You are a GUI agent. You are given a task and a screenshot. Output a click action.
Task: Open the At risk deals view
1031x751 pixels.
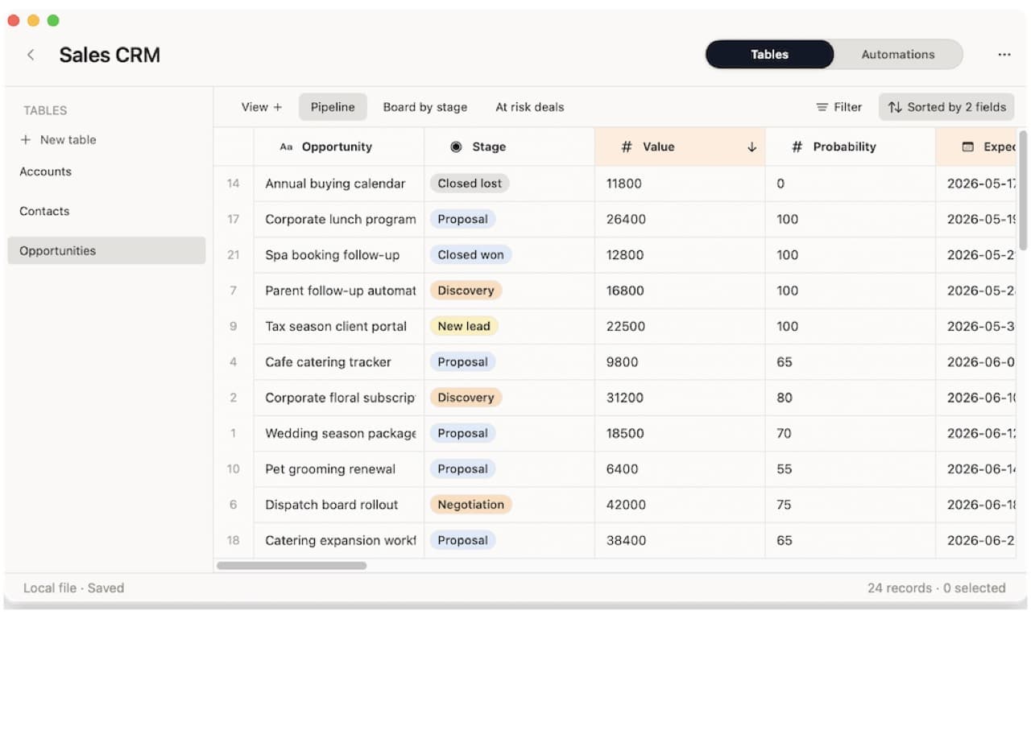point(530,107)
